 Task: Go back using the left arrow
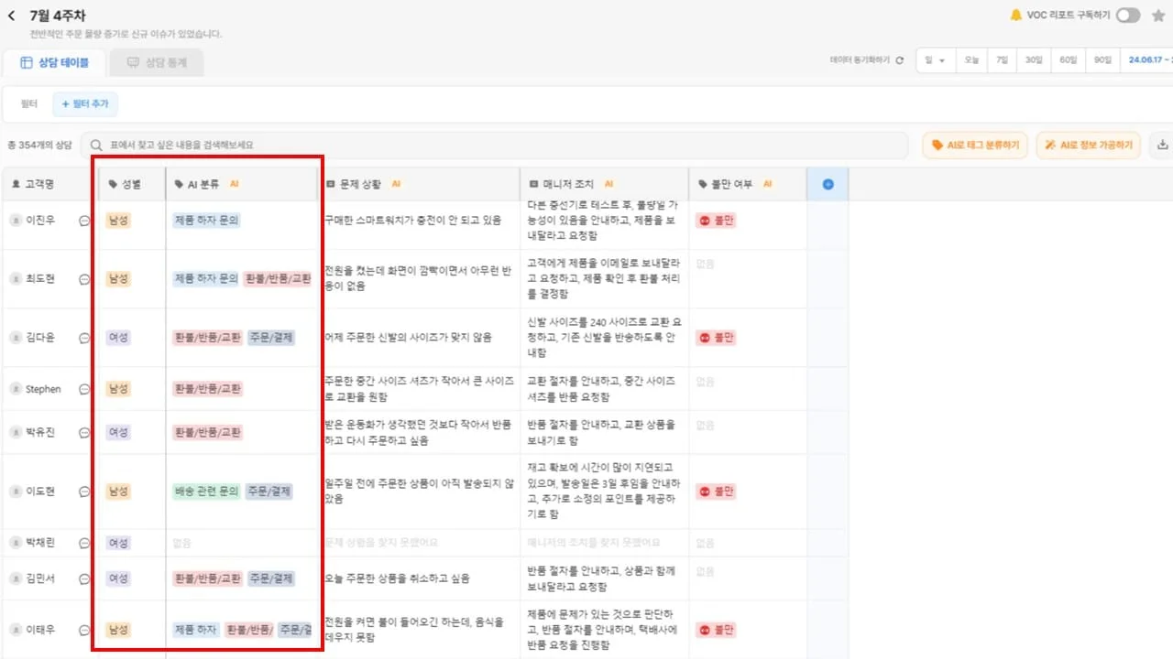[12, 16]
